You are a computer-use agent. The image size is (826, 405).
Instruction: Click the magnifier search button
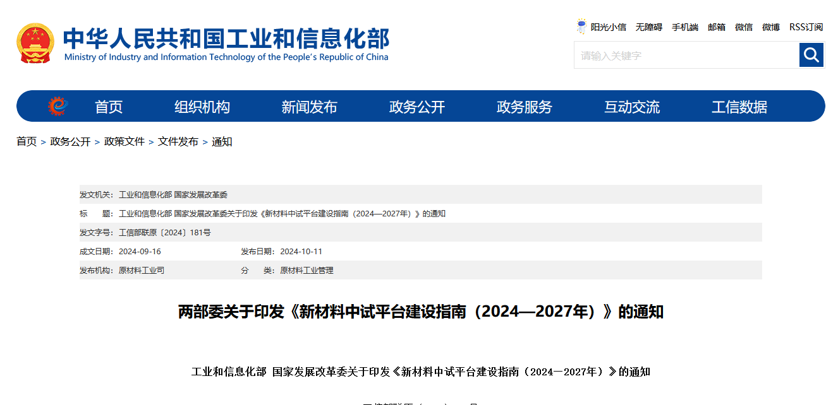click(811, 56)
